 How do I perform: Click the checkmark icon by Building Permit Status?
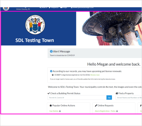pyautogui.click(x=49, y=93)
